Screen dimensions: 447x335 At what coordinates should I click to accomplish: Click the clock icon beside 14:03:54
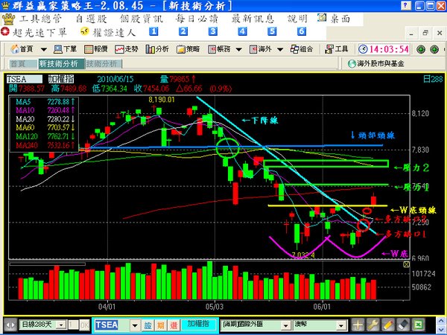363,49
